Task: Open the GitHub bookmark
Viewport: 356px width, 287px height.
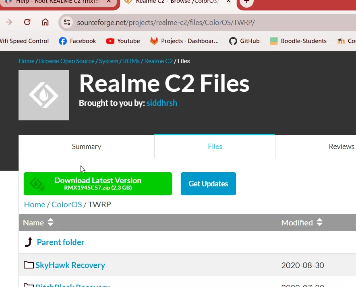Action: coord(244,41)
